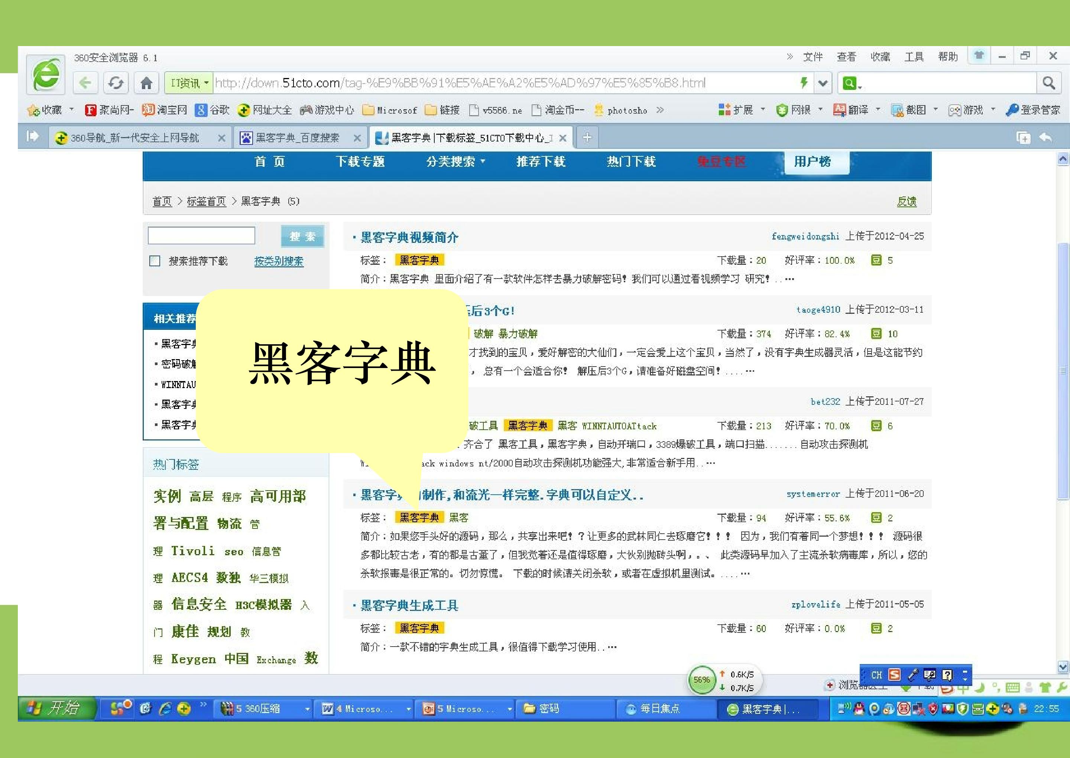
Task: Open the v5566.ne bookmark
Action: point(495,110)
